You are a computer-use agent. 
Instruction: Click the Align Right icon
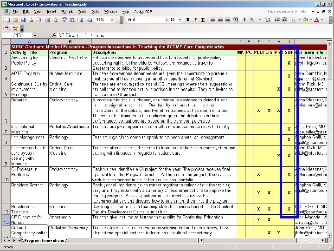pyautogui.click(x=228, y=20)
